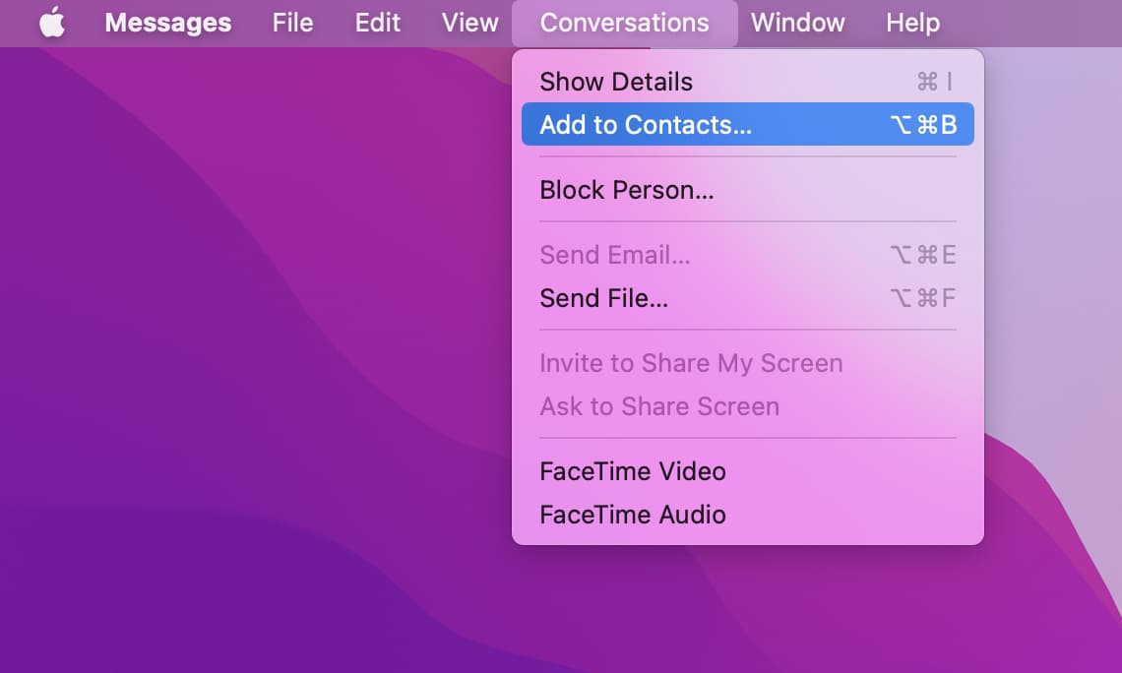
Task: Select Send File… menu entry
Action: (748, 297)
